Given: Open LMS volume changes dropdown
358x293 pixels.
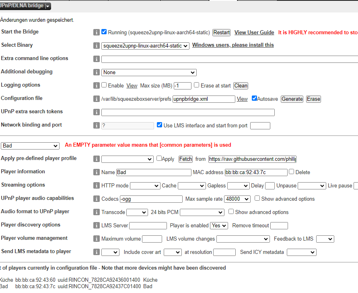Looking at the screenshot, I should click(x=243, y=239).
